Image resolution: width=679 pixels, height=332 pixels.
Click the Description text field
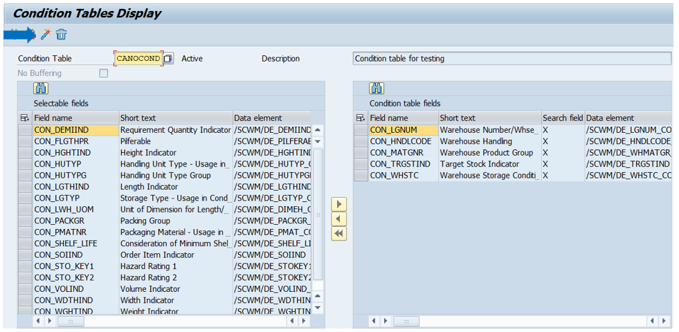pyautogui.click(x=511, y=59)
